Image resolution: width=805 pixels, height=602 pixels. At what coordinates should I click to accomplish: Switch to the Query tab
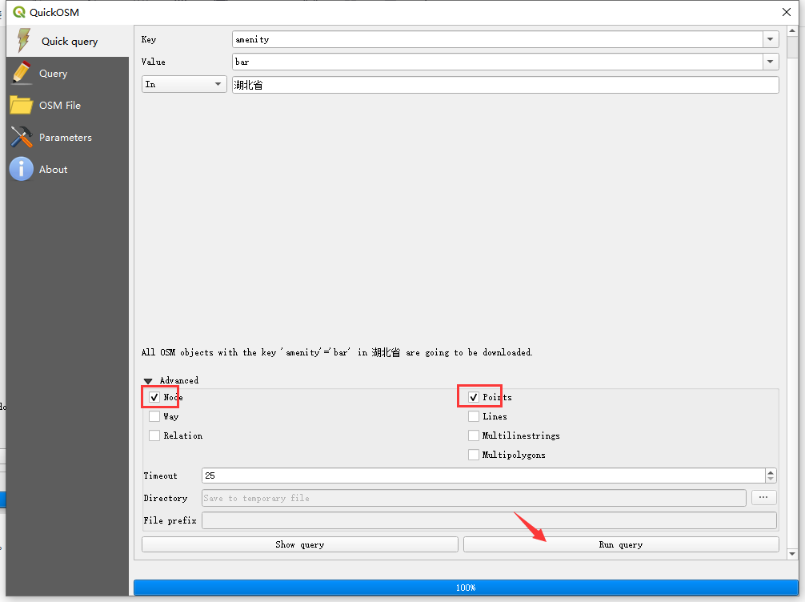(x=67, y=73)
